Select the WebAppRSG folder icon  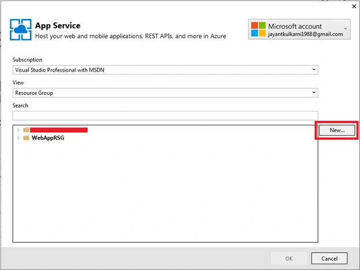27,138
